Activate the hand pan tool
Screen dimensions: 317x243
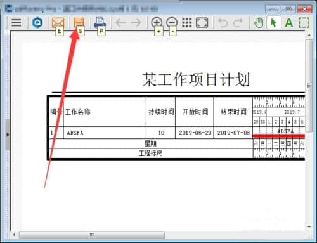coord(259,23)
